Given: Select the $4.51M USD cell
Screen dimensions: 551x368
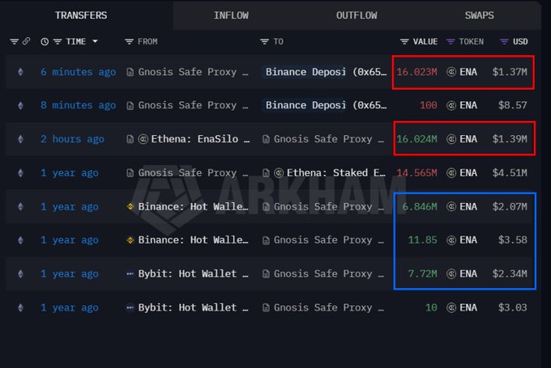Looking at the screenshot, I should point(510,172).
